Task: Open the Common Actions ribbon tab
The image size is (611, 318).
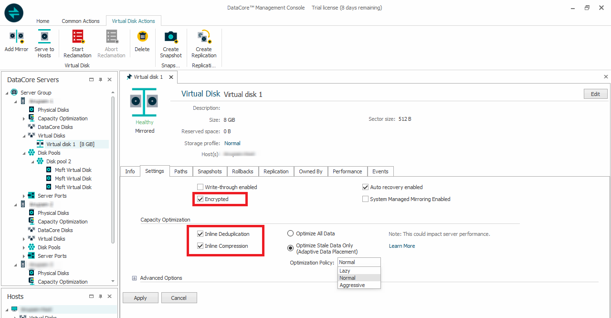Action: tap(81, 21)
